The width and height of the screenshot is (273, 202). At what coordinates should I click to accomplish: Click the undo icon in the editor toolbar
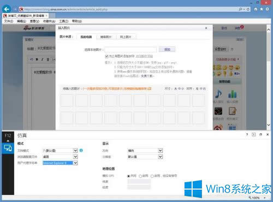(32, 60)
